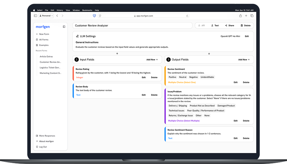Screen dimensions: 287x164
Task: Edit the Review Sentiment Reason field
Action: (235, 138)
